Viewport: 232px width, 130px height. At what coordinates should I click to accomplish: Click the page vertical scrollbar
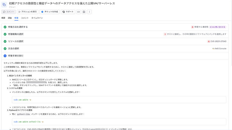pyautogui.click(x=231, y=32)
